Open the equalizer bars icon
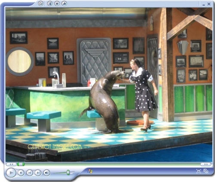Image resolution: width=215 pixels, height=182 pixels. click(64, 3)
